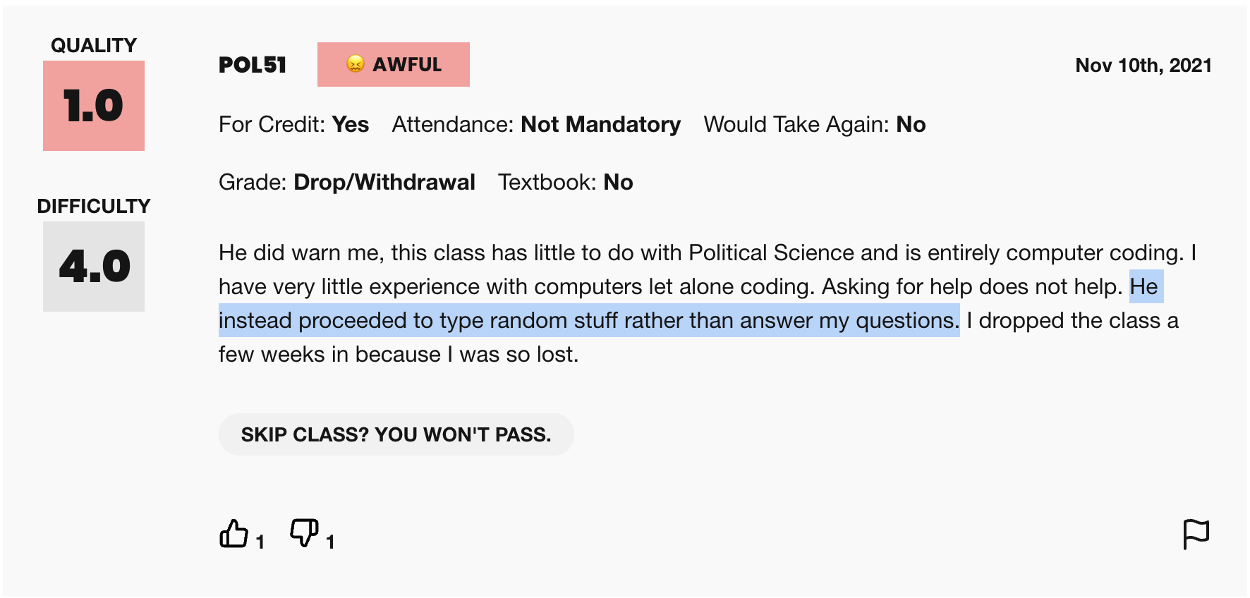The width and height of the screenshot is (1250, 598).
Task: Select the "SKIP CLASS? YOU WON'T PASS." tag
Action: pos(396,434)
